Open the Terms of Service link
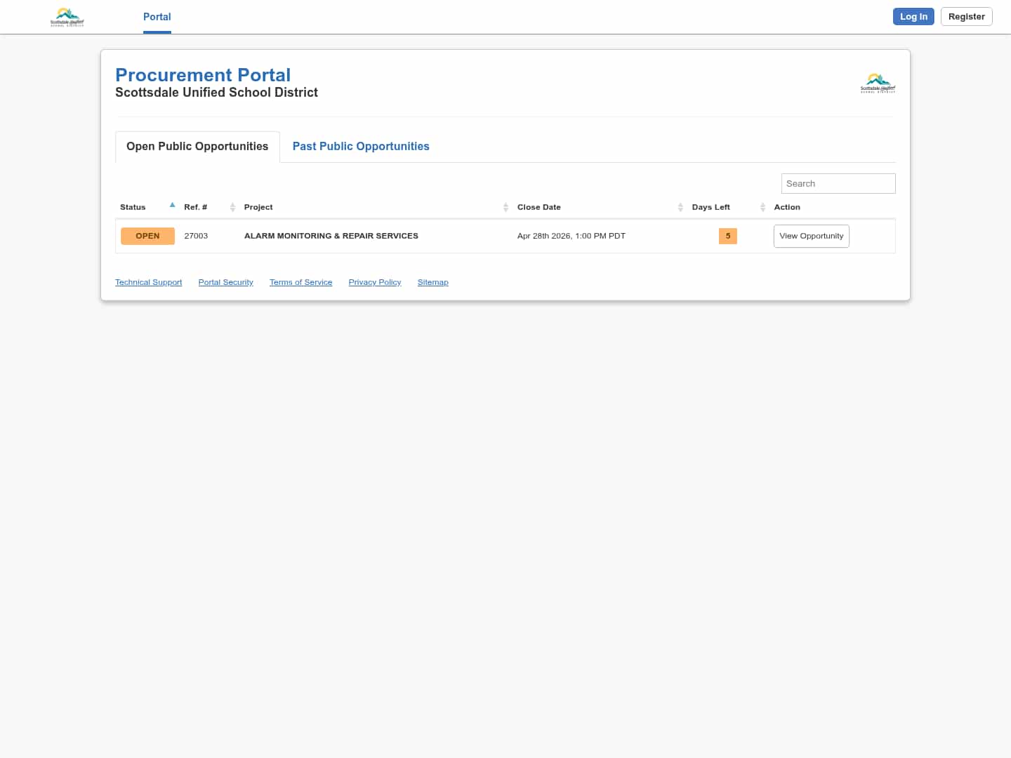1011x758 pixels. (x=300, y=282)
